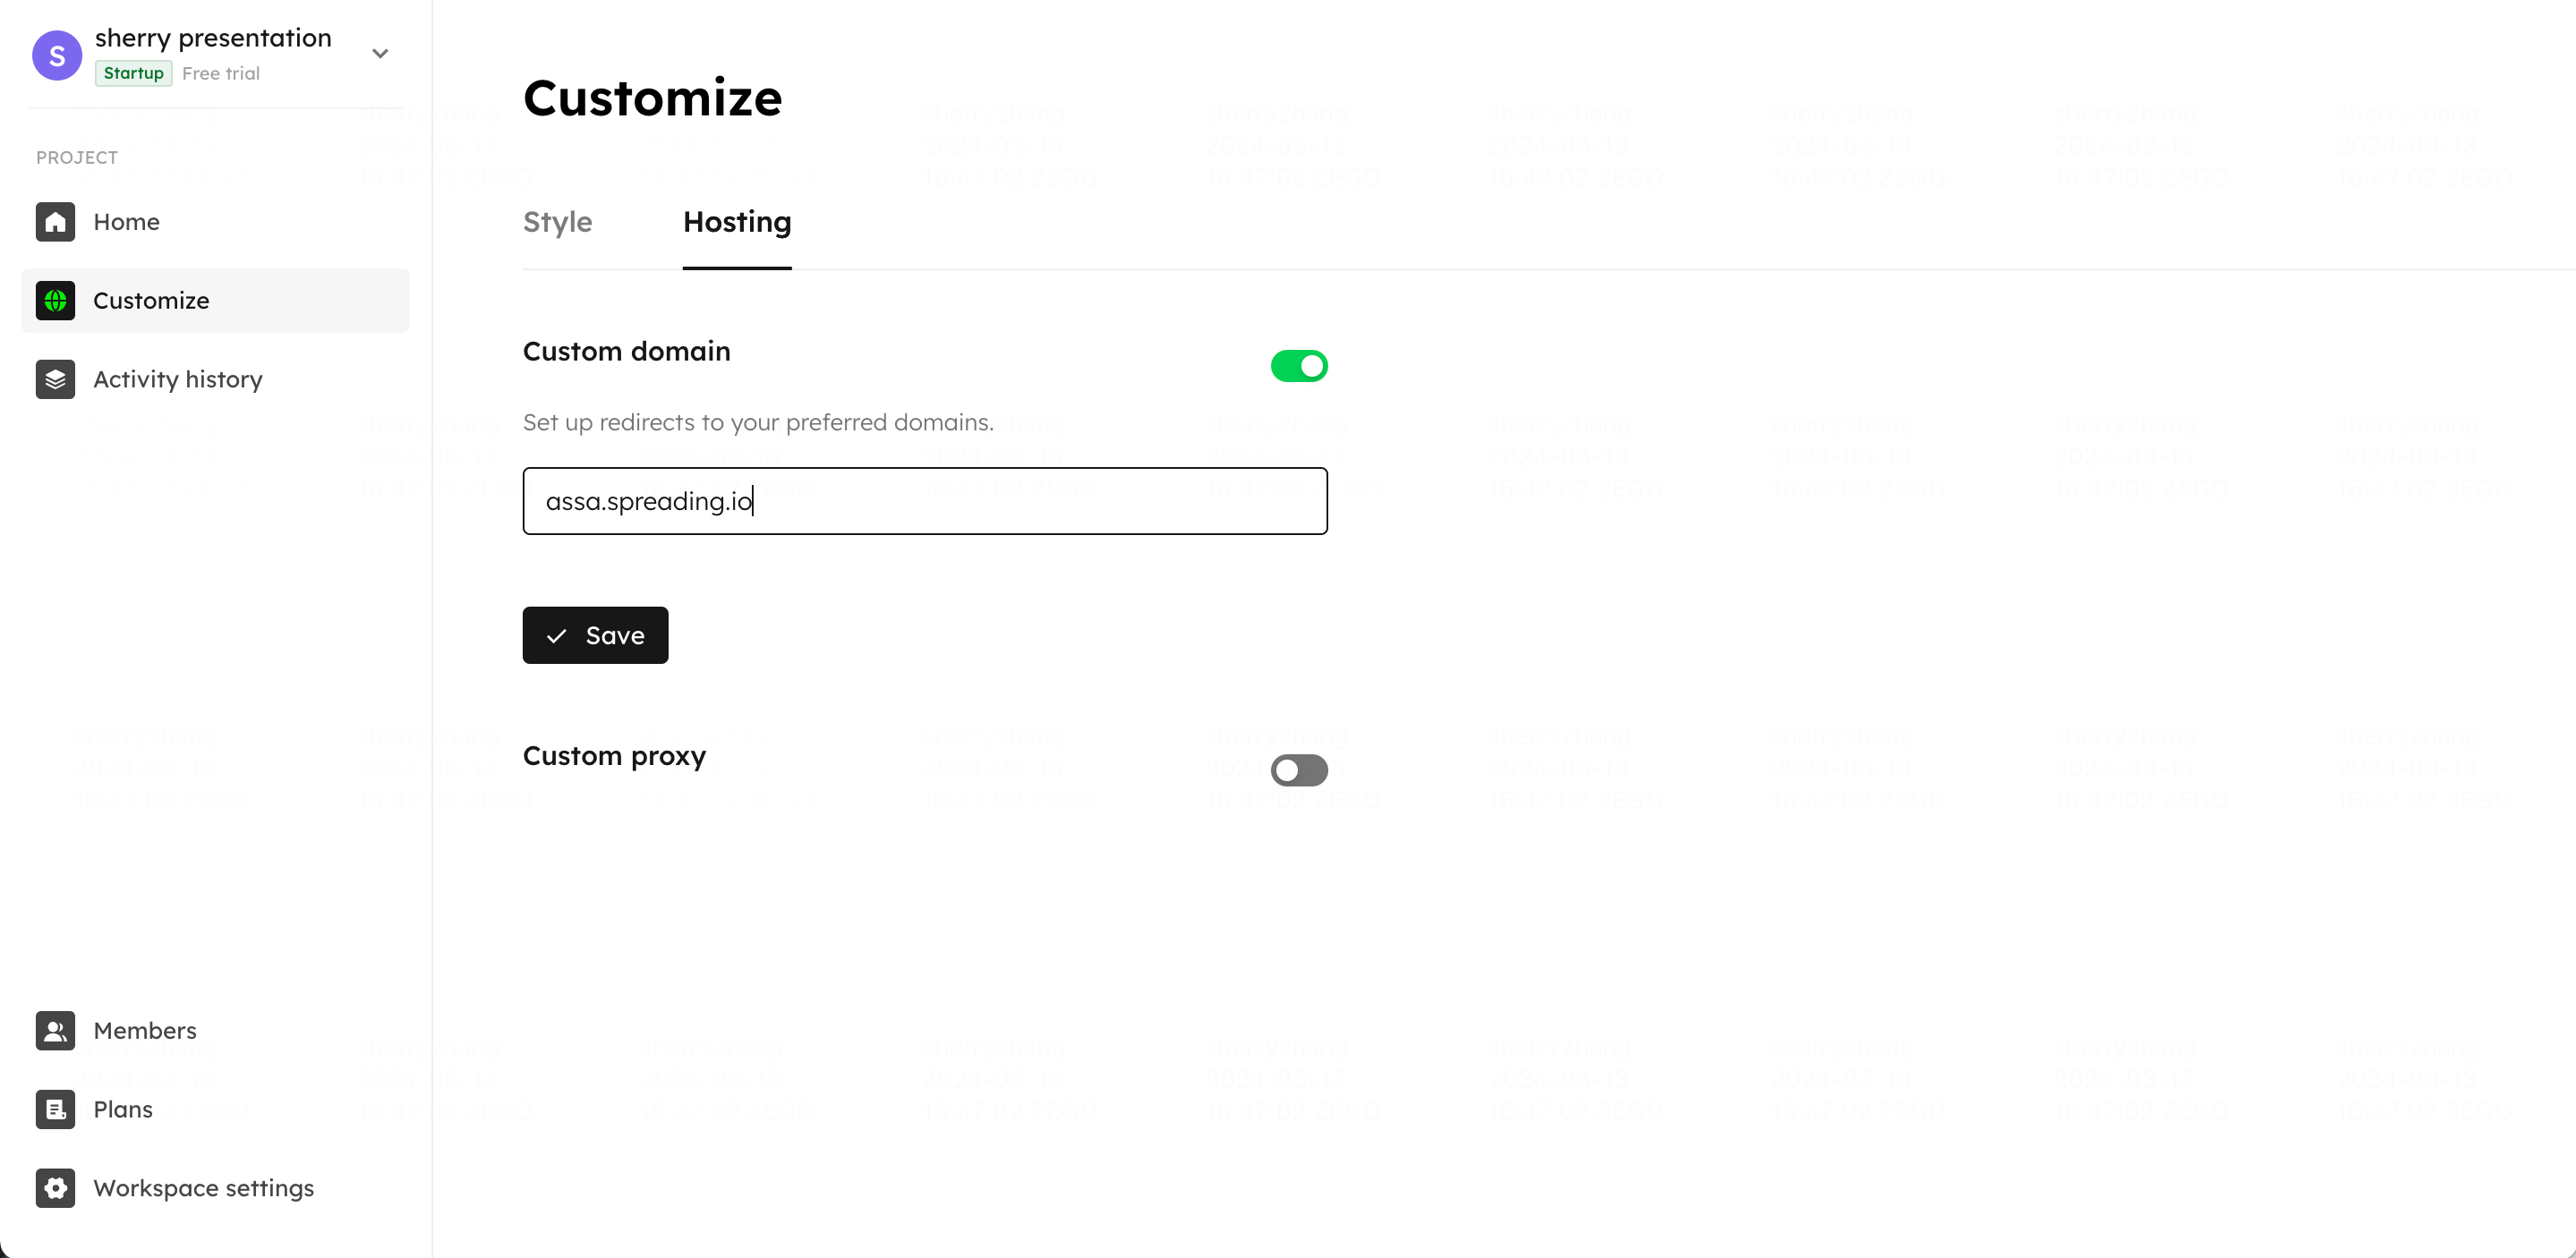Click the Free trial label
Image resolution: width=2576 pixels, height=1258 pixels.
[221, 73]
